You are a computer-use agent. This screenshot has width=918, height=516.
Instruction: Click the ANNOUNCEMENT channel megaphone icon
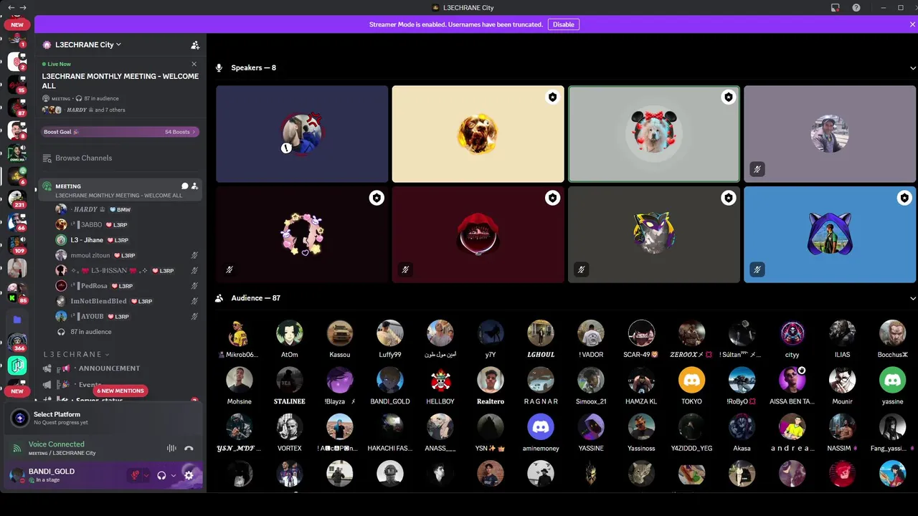(x=47, y=368)
